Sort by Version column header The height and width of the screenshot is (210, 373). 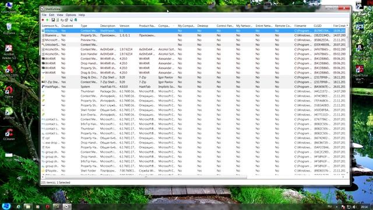(128, 26)
